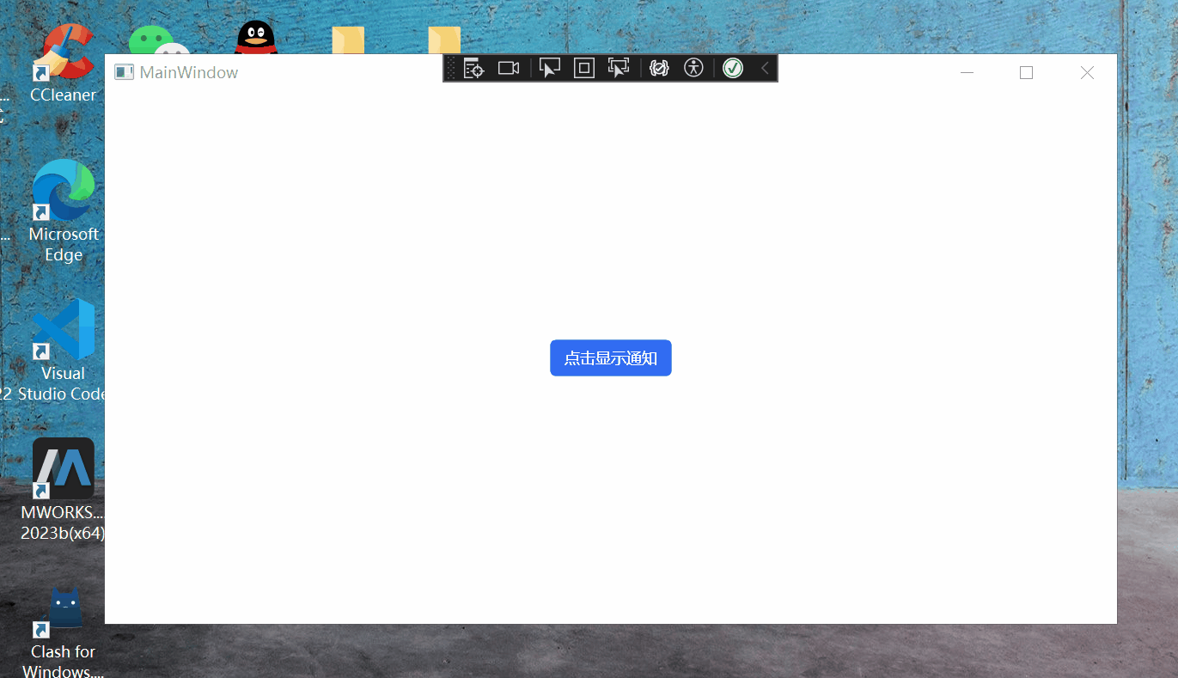The image size is (1178, 678).
Task: Click the green checkmark Hot Reload status
Action: click(732, 68)
